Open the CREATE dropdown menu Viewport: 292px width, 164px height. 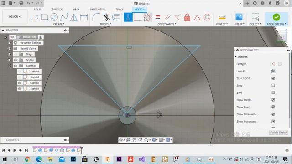pyautogui.click(x=59, y=24)
